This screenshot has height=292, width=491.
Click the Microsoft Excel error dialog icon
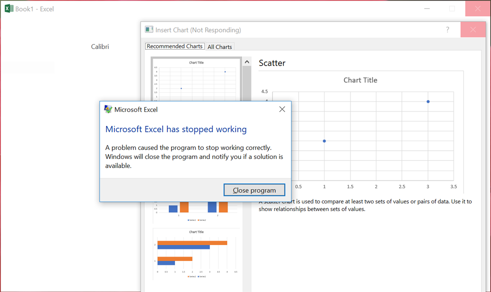coord(108,109)
